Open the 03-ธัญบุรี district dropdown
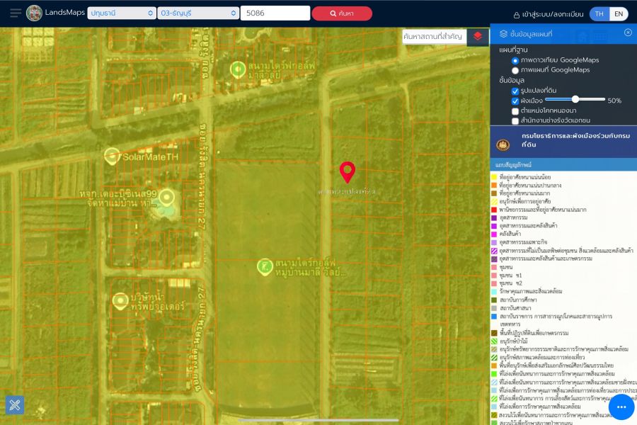Image resolution: width=637 pixels, height=425 pixels. pos(198,13)
